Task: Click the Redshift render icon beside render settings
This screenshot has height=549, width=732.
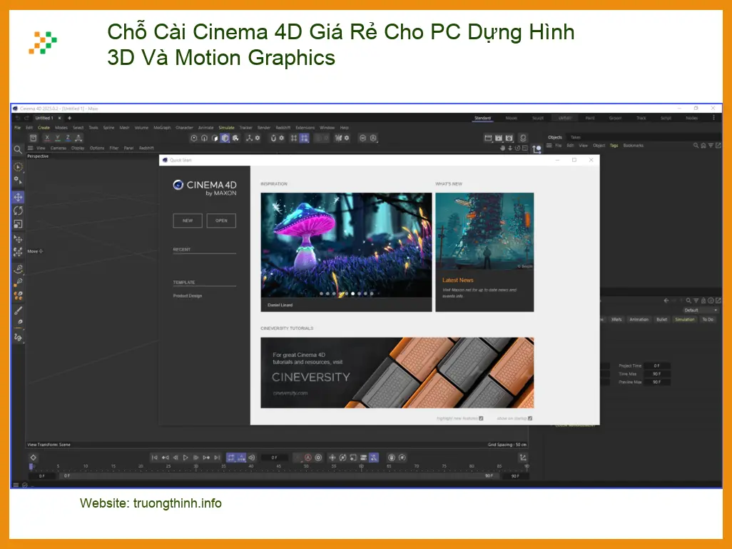Action: [523, 138]
